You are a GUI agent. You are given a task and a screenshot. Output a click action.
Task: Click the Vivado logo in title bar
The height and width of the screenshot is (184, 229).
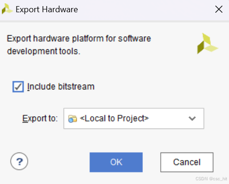(x=7, y=9)
